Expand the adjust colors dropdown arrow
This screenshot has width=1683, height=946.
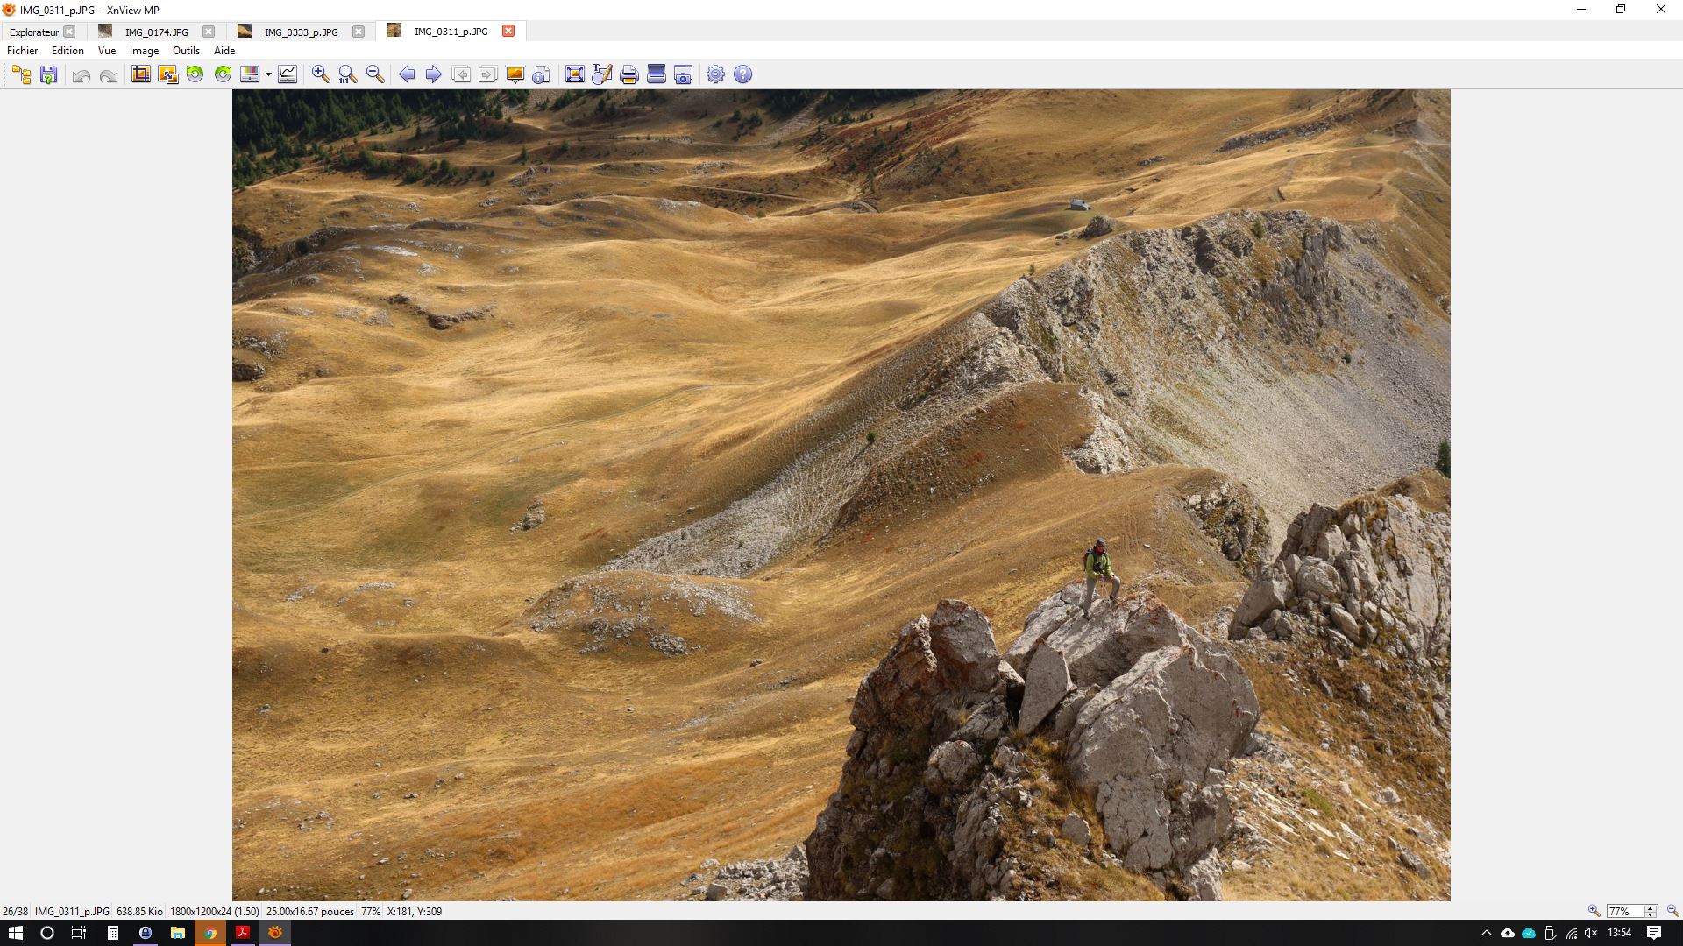click(268, 74)
